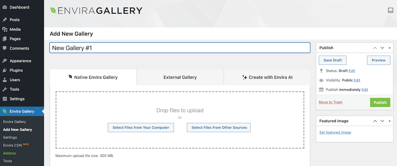Move Featured image panel up
The image size is (397, 166).
[375, 121]
